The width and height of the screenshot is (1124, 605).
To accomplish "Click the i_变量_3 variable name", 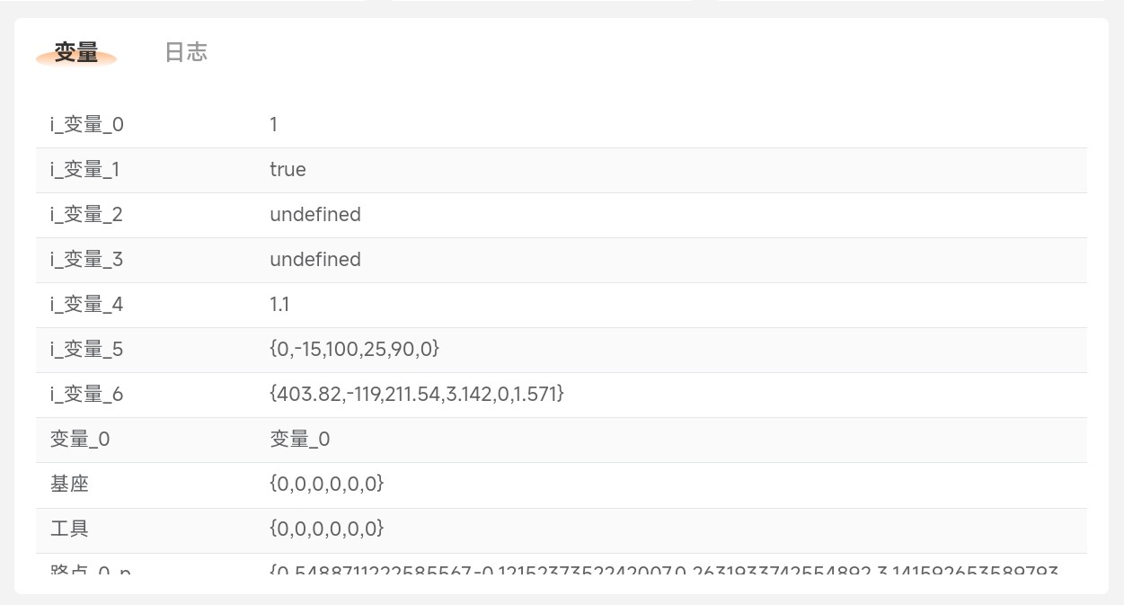I will (x=87, y=260).
